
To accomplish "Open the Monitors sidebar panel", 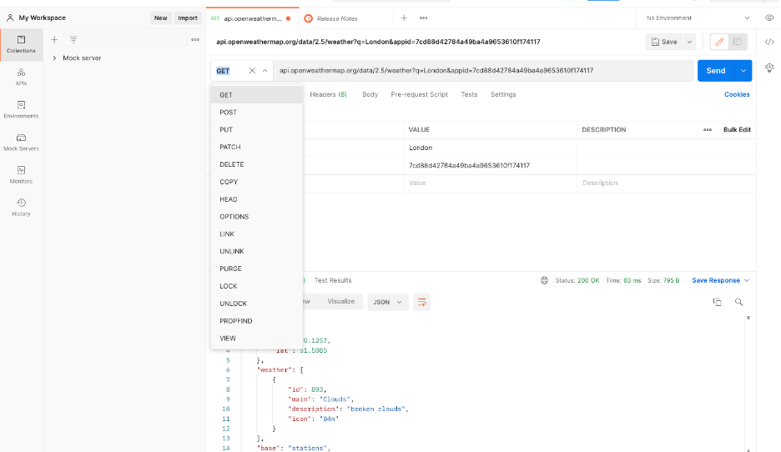I will coord(21,175).
